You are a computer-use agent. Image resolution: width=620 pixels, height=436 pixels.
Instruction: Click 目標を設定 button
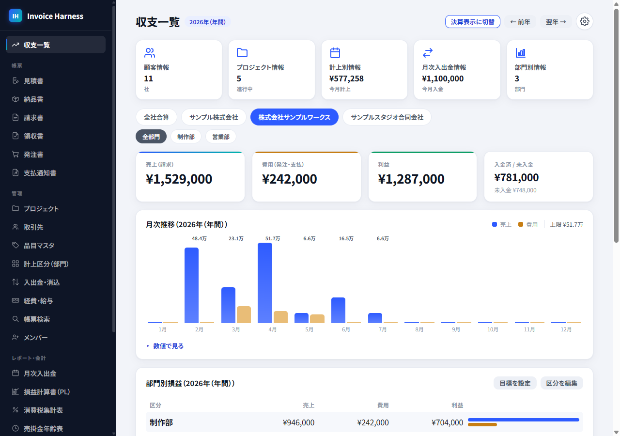(x=515, y=383)
